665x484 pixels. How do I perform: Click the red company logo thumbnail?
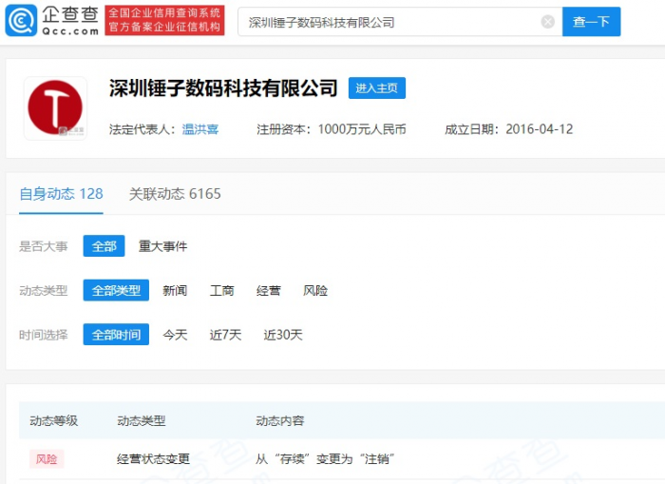click(55, 107)
